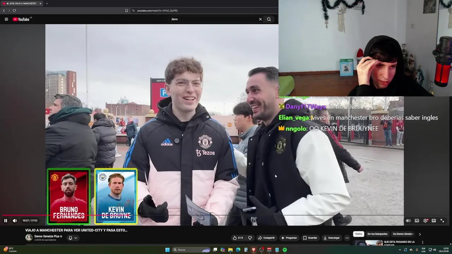Screen dimensions: 452x254
Task: Open Task View in the taskbar
Action: 215,250
